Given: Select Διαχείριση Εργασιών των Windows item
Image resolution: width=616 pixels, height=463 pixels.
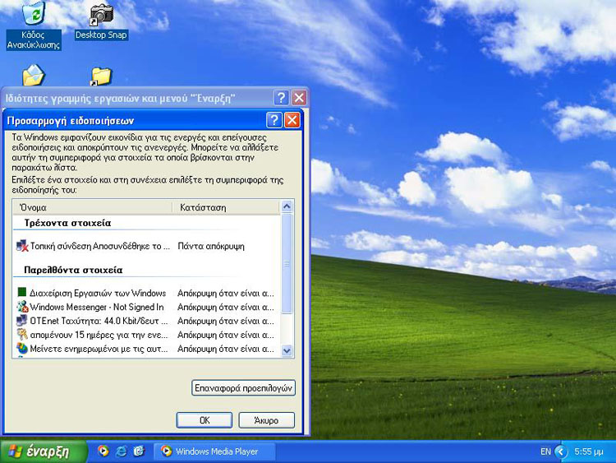Looking at the screenshot, I should [98, 293].
